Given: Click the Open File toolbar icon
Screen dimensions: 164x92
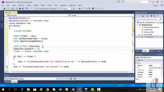Looking at the screenshot, I should coord(17,9).
